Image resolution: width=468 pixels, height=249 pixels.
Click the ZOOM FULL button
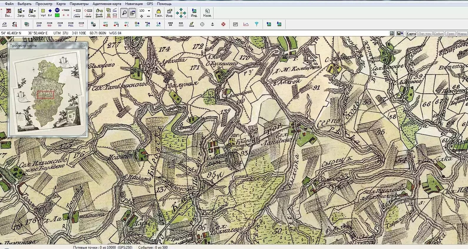71,24
